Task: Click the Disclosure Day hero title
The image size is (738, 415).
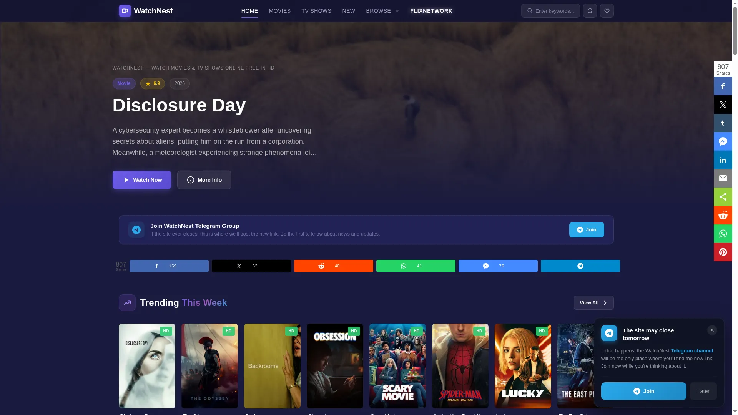Action: pos(179,105)
